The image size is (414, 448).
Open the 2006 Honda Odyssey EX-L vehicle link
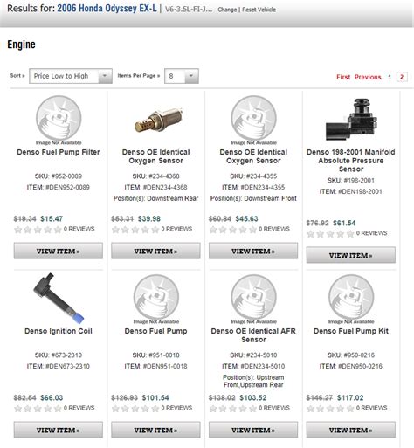pyautogui.click(x=107, y=9)
